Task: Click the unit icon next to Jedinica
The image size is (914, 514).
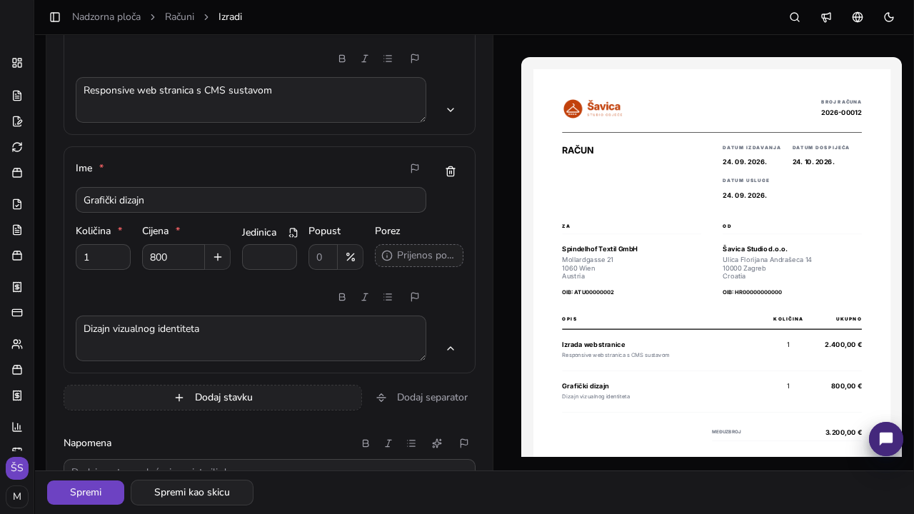Action: 293,233
